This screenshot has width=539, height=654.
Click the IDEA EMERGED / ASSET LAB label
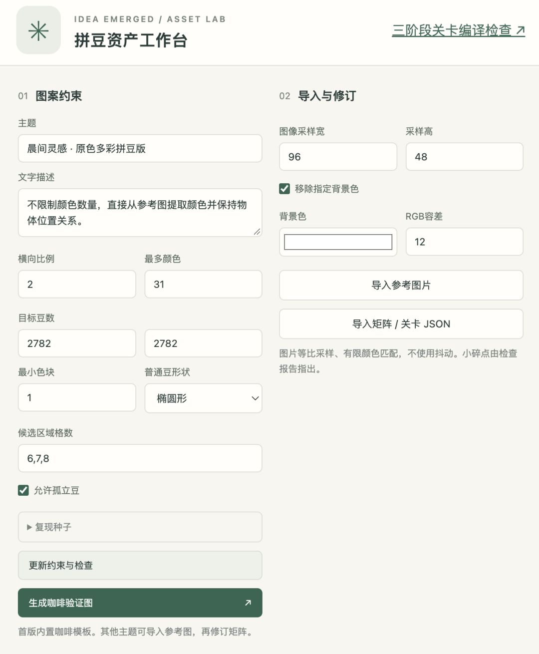click(x=150, y=19)
